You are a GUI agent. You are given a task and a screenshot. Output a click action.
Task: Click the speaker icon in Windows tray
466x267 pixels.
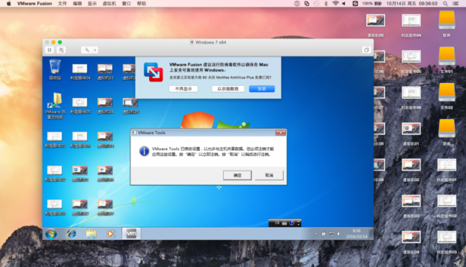(339, 234)
